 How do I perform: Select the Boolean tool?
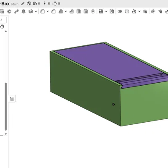(120, 11)
